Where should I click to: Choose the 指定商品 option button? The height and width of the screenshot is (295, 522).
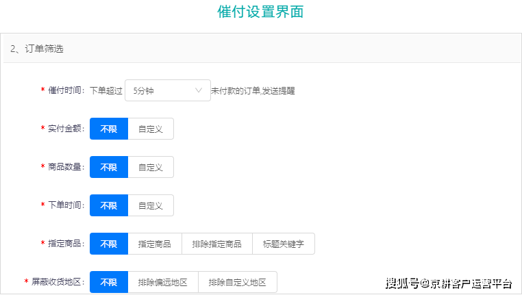coord(155,244)
